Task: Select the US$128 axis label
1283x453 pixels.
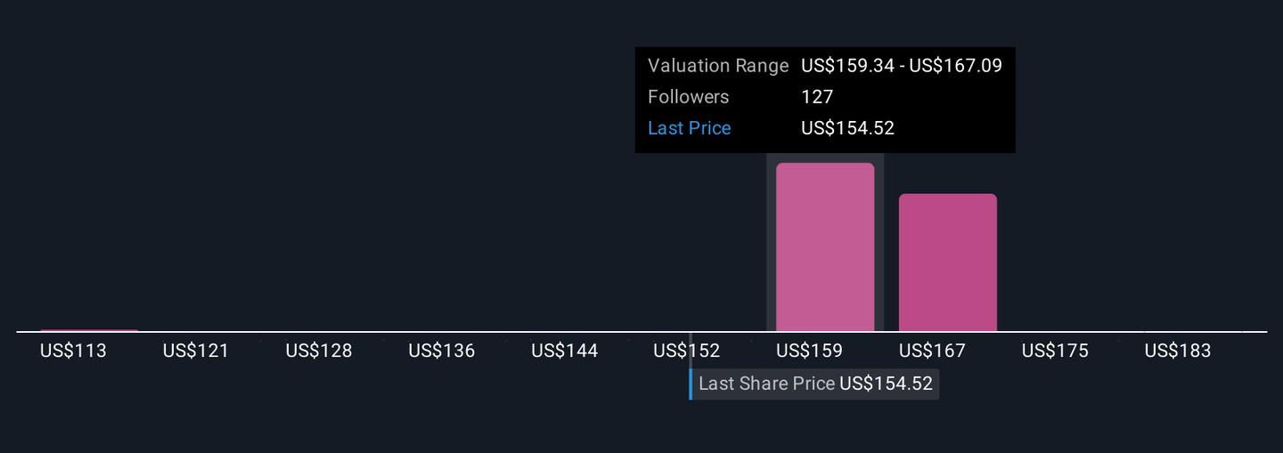Action: click(319, 351)
